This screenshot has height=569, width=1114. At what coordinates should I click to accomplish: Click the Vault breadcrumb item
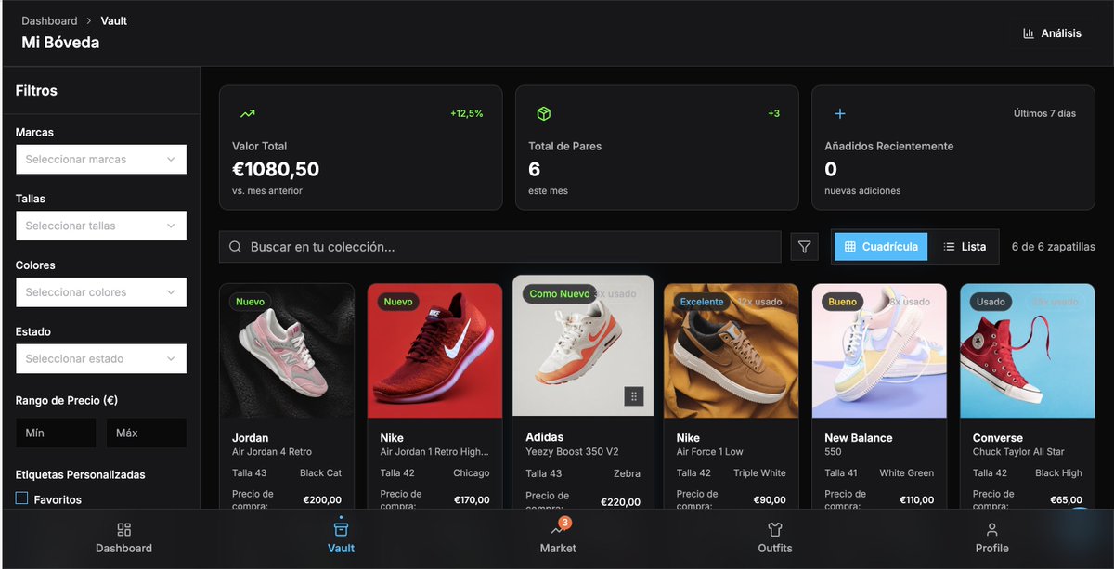coord(114,20)
